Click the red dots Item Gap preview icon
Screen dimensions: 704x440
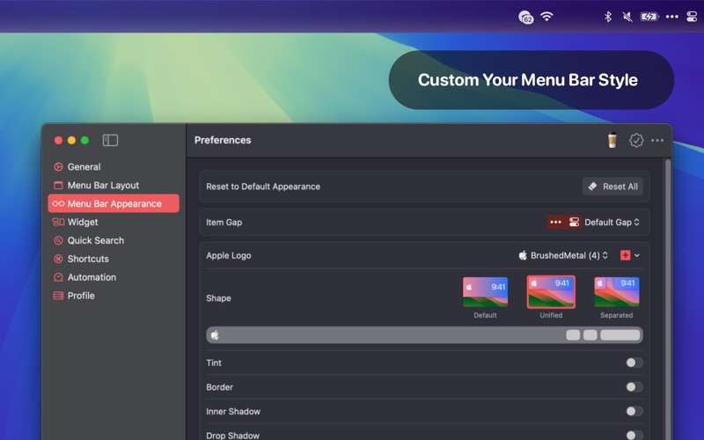pos(556,222)
